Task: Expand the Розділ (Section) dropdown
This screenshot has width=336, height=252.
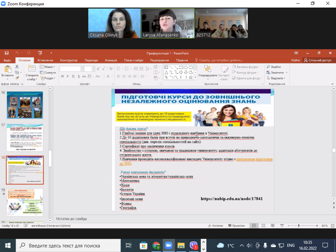Action: pyautogui.click(x=48, y=78)
